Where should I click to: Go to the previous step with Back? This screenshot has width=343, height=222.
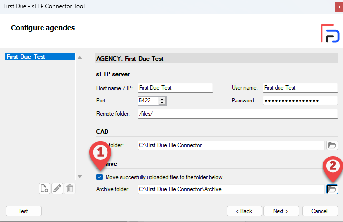tap(244, 211)
